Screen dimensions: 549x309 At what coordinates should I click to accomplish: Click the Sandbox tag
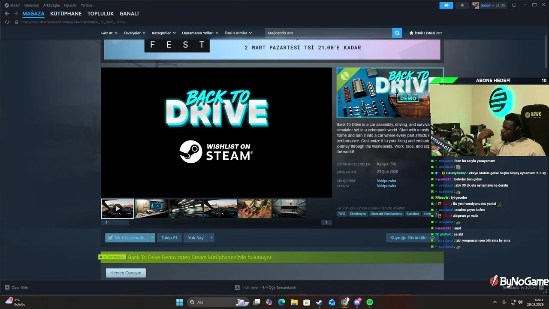pos(413,214)
